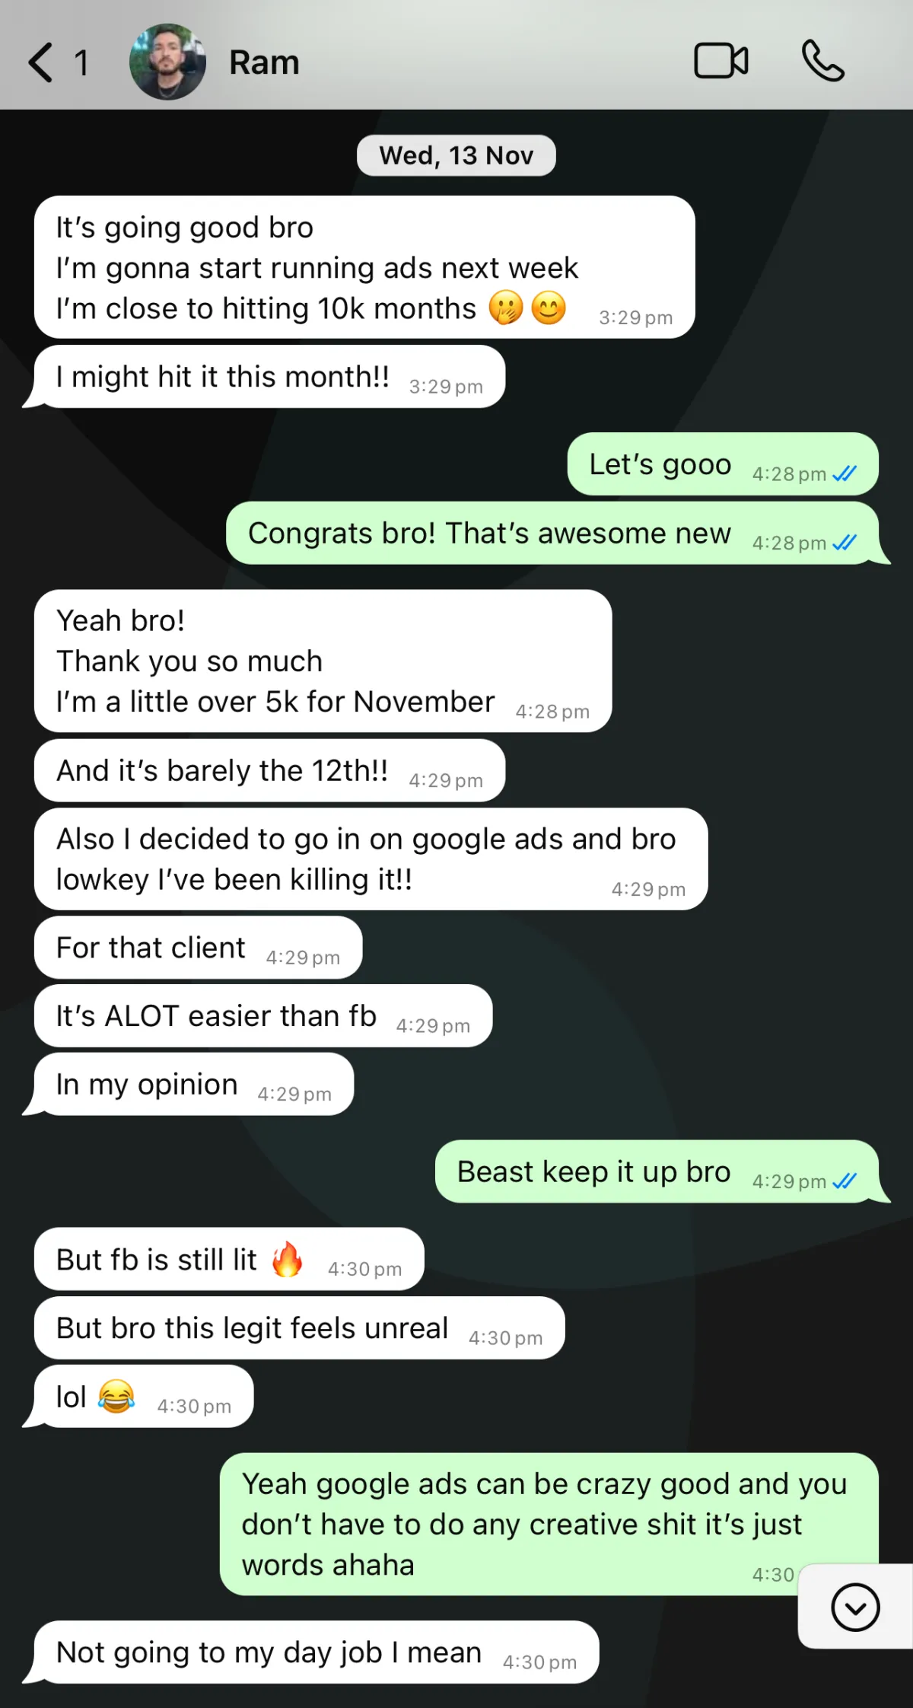Jump to latest messages with down chevron

tap(855, 1608)
